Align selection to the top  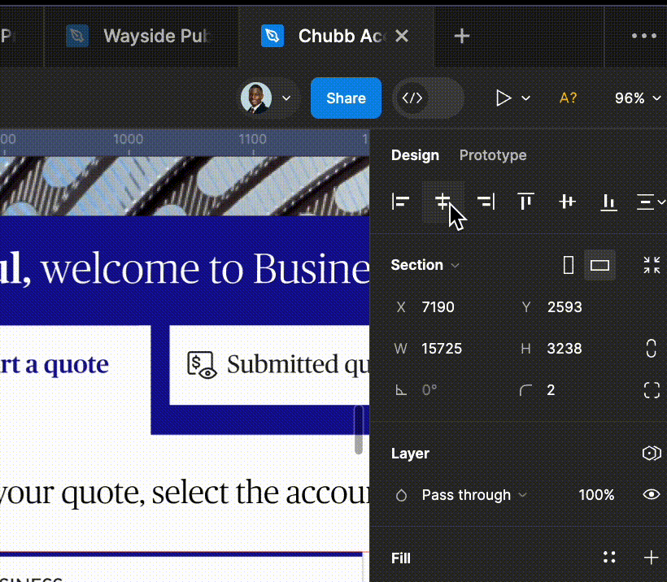point(525,202)
